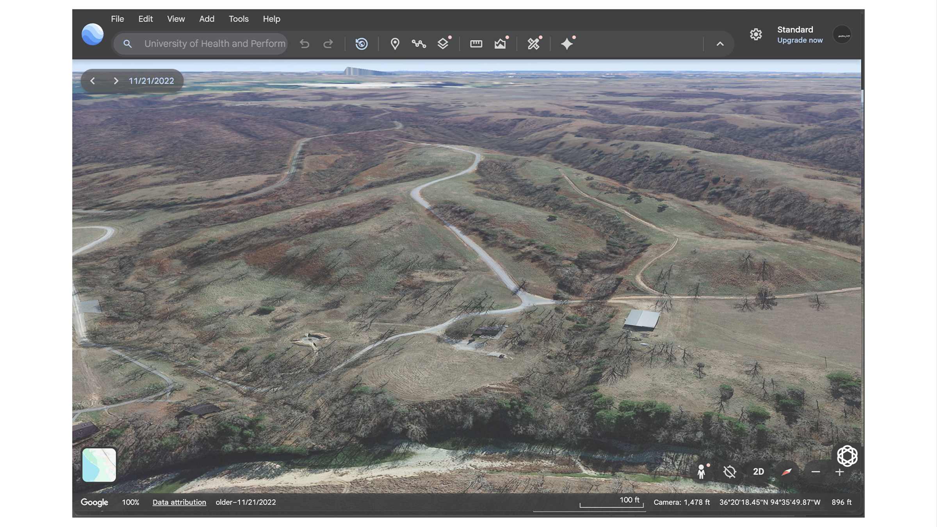
Task: Add a placemark with the pin icon
Action: point(395,43)
